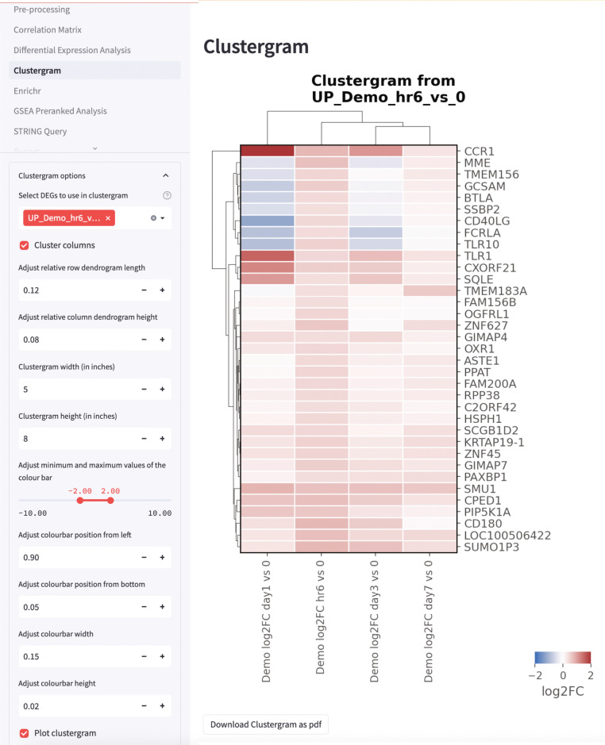This screenshot has height=745, width=605.
Task: Click Download Clustergram as pdf
Action: point(265,724)
